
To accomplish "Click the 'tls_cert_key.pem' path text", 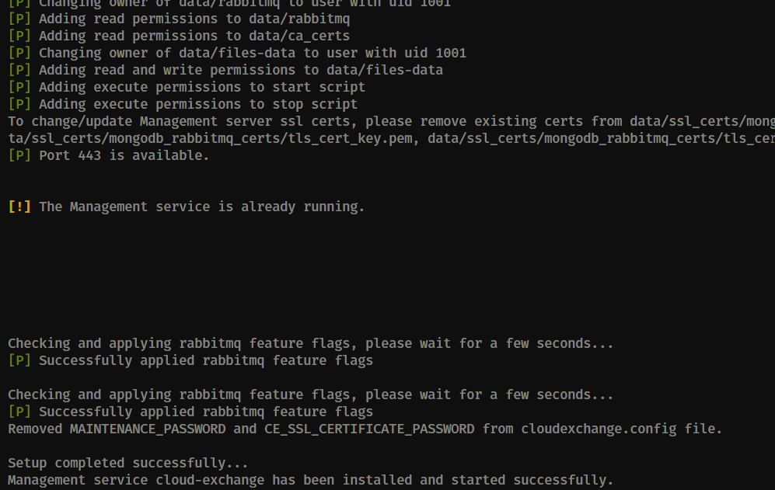I will coord(350,138).
